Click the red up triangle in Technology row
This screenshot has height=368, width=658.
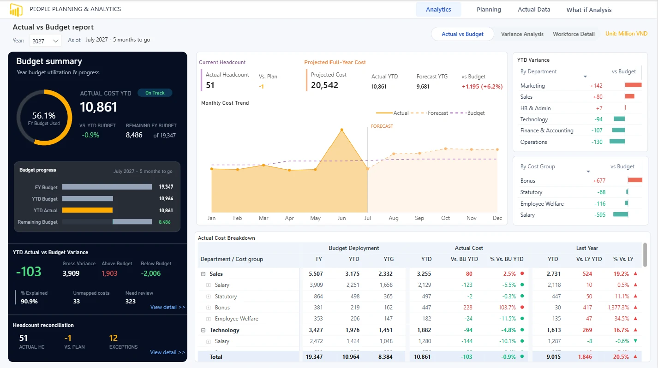635,330
